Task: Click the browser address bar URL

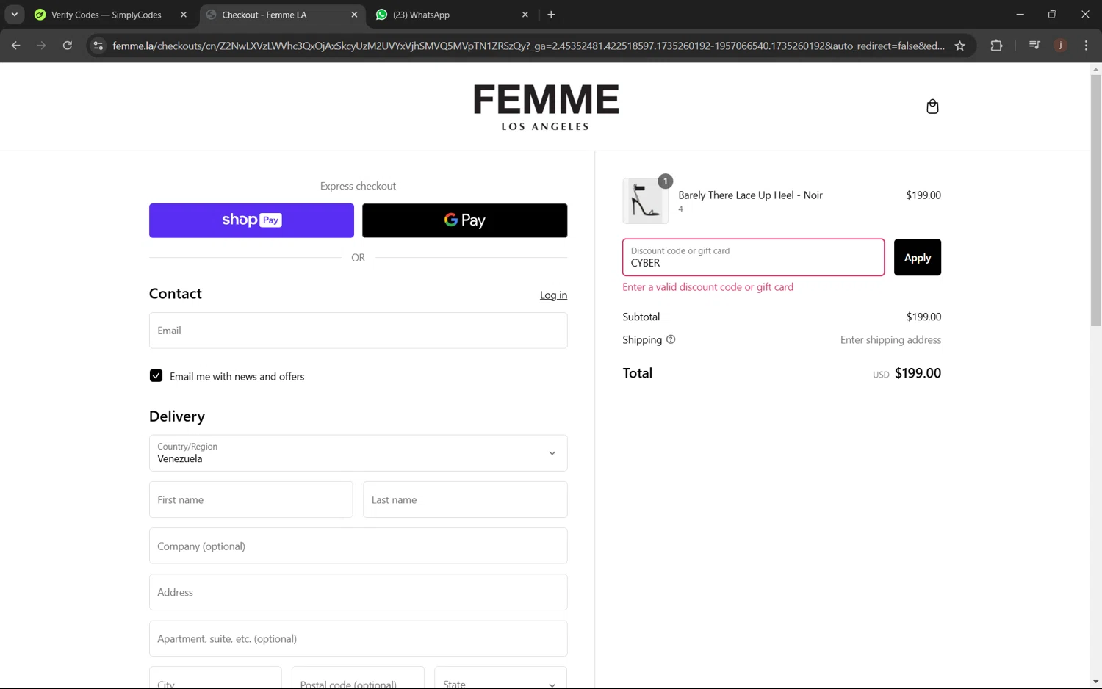Action: [x=528, y=46]
